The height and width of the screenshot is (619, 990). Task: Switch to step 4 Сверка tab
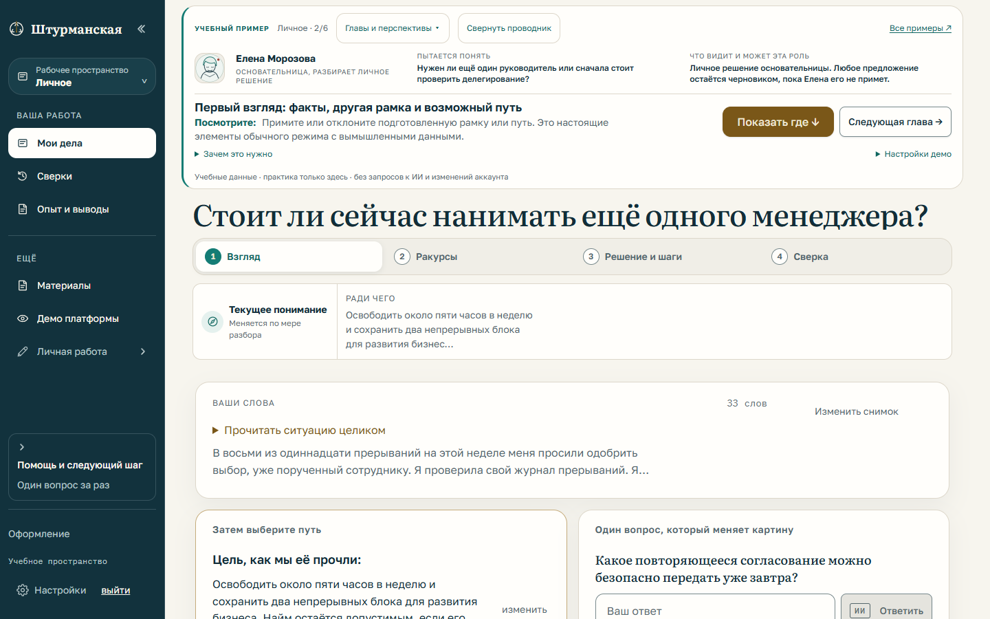pos(856,257)
